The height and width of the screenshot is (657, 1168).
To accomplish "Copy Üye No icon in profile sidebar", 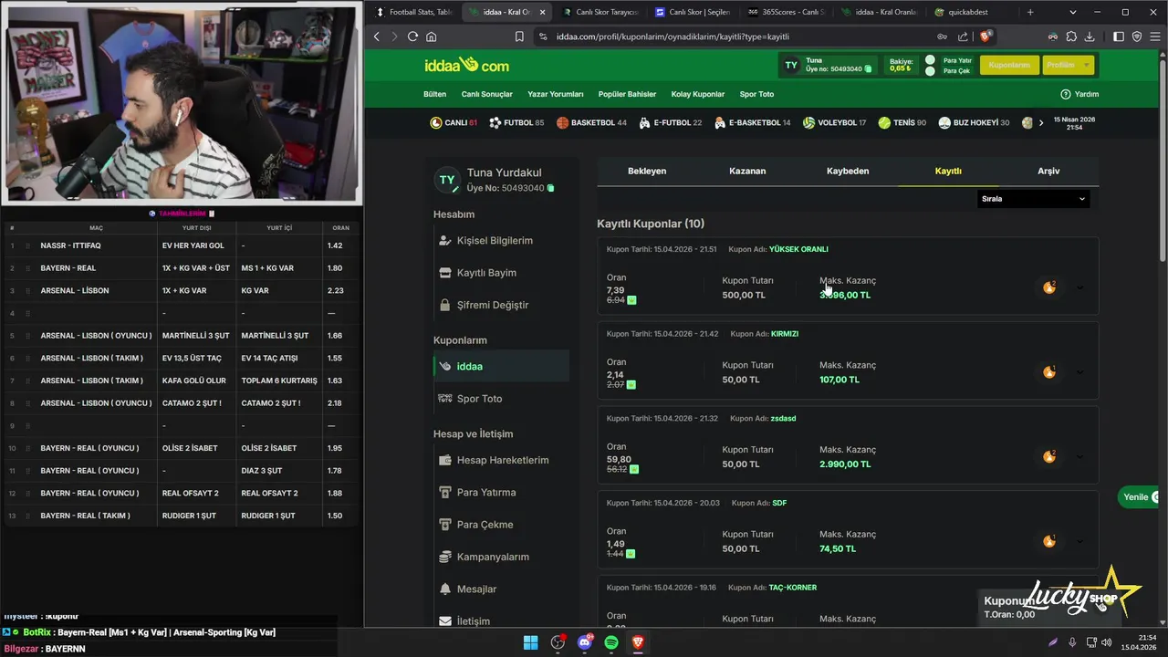I will click(550, 188).
